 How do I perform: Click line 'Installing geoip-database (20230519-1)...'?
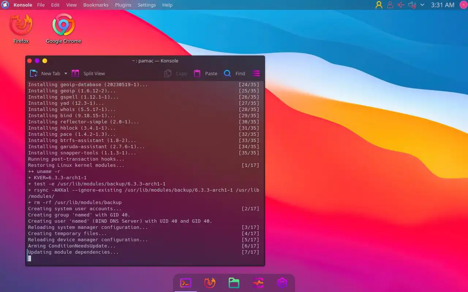(x=88, y=84)
